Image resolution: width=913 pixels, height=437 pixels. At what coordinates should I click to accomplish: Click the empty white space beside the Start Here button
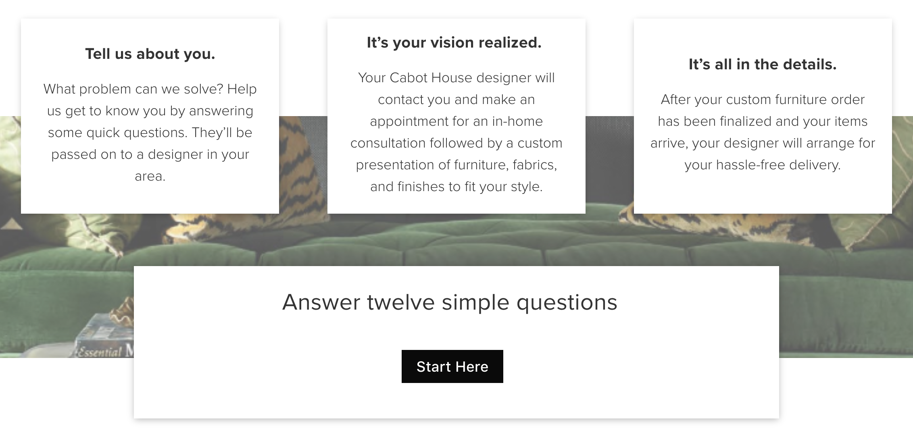coord(641,366)
